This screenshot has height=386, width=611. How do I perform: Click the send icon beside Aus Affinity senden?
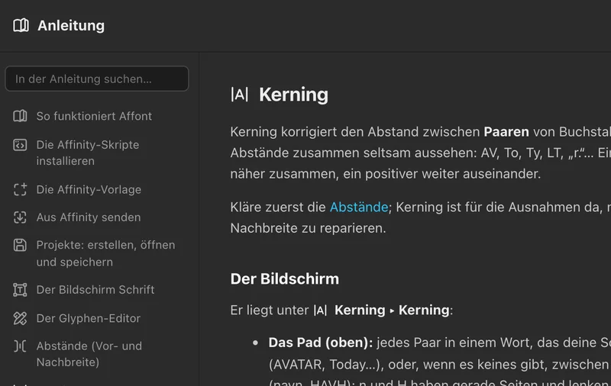[21, 217]
